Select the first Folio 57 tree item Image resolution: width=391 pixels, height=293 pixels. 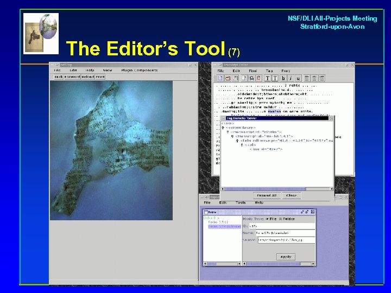pyautogui.click(x=218, y=222)
